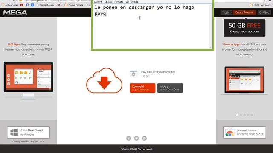The image size is (273, 153).
Task: Select the fourth carousel dot on right panel
Action: click(x=248, y=115)
